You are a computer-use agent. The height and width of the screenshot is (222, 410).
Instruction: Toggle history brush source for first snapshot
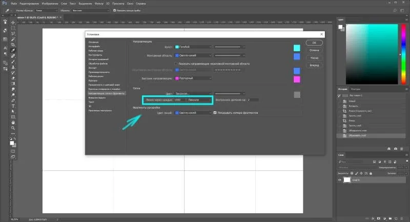[339, 96]
